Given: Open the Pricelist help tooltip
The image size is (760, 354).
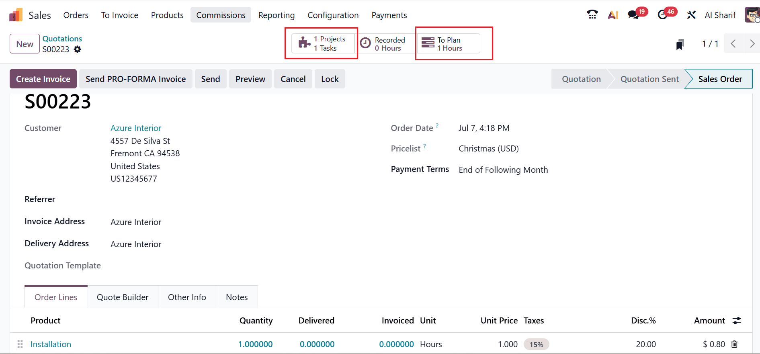Looking at the screenshot, I should (x=425, y=145).
